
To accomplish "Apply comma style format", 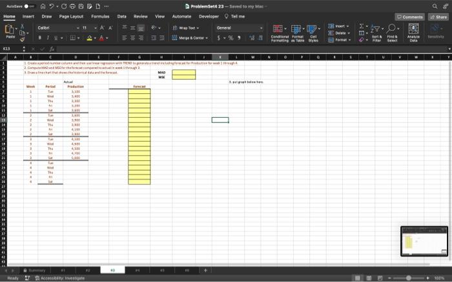I will coord(239,38).
